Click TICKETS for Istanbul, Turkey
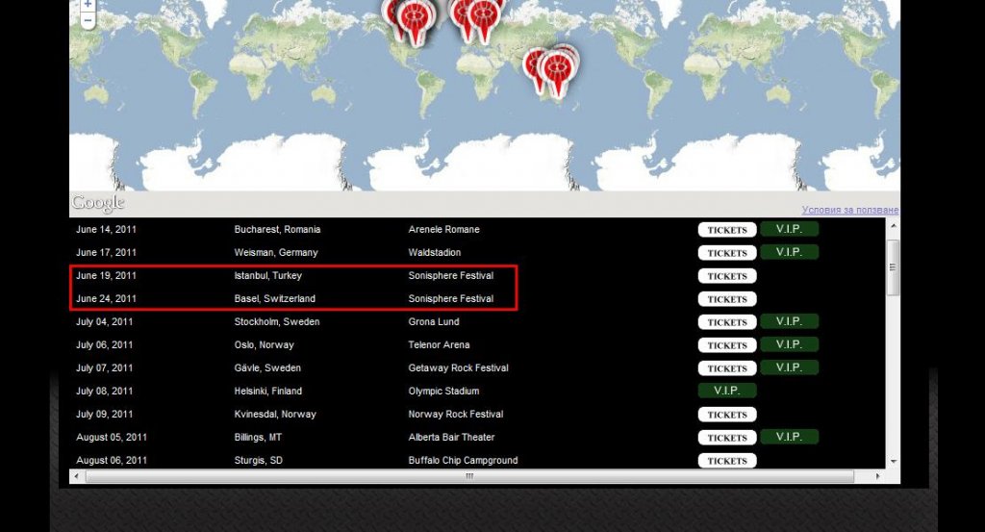Viewport: 985px width, 532px height. point(727,276)
